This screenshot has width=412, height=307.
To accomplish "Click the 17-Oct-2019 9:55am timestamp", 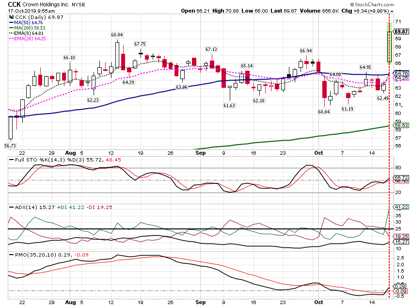I will pos(32,11).
